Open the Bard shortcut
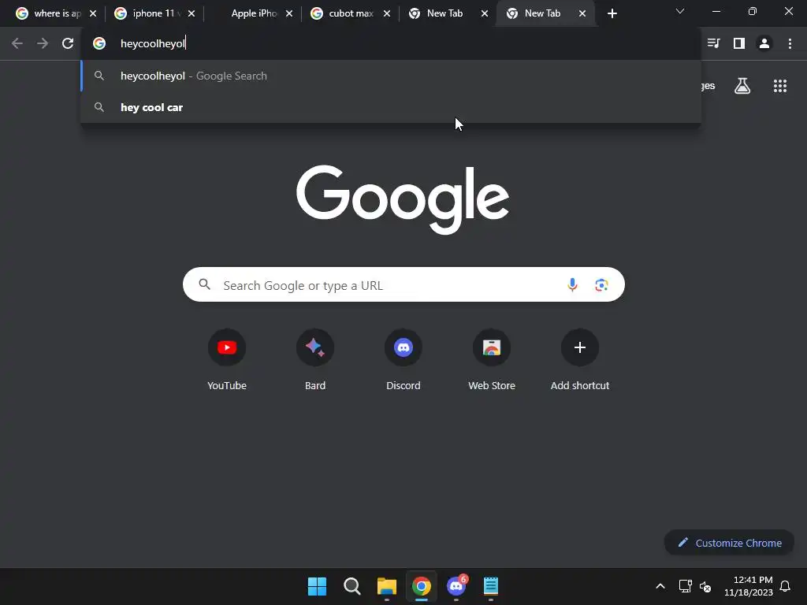The height and width of the screenshot is (605, 807). click(x=315, y=359)
